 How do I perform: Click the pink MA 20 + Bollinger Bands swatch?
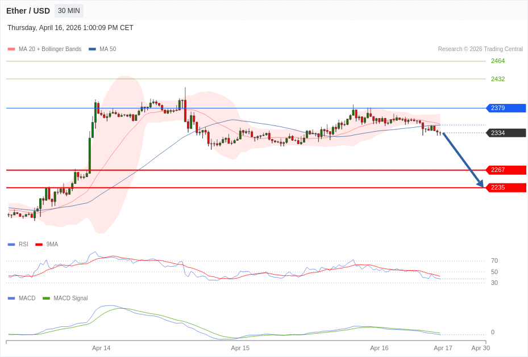click(11, 49)
